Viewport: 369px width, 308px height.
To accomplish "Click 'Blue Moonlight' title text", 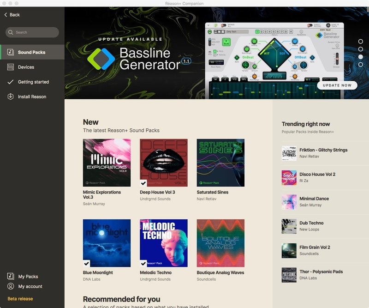I will 98,272.
